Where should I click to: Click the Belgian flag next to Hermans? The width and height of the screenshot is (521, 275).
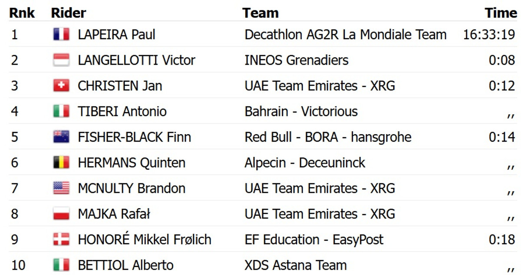click(x=61, y=162)
